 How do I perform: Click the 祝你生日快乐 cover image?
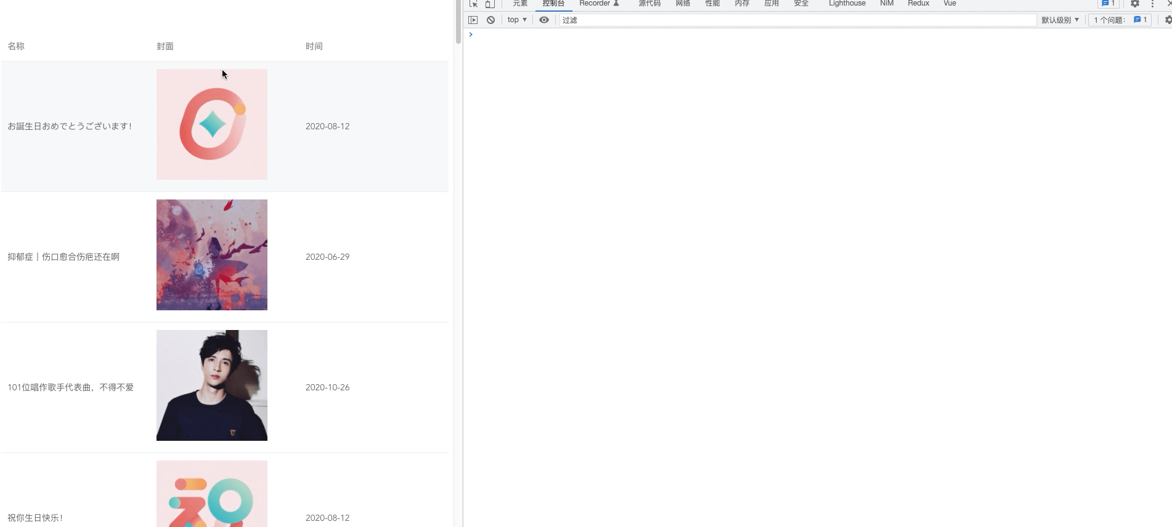212,494
